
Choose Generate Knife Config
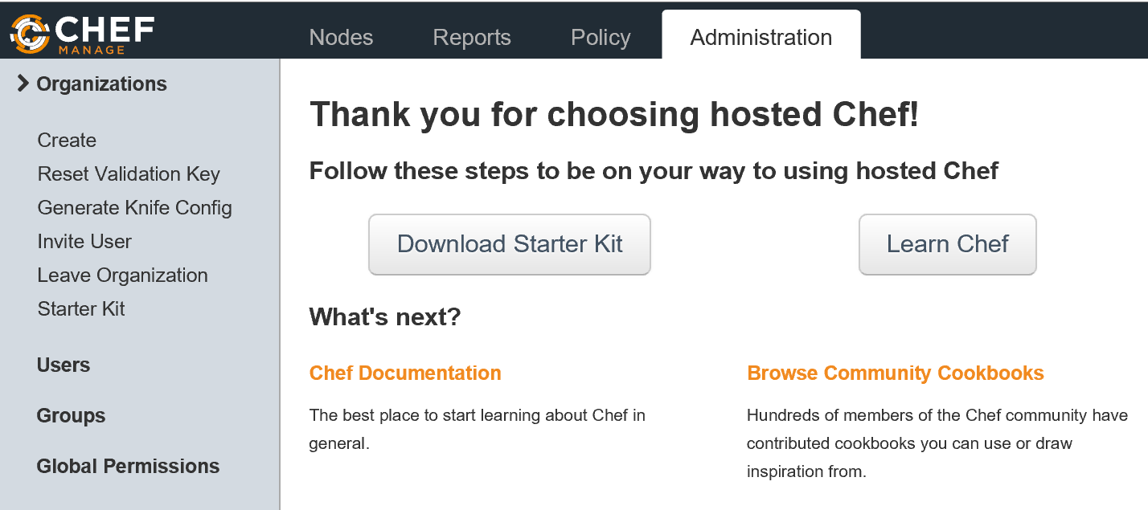click(x=134, y=208)
